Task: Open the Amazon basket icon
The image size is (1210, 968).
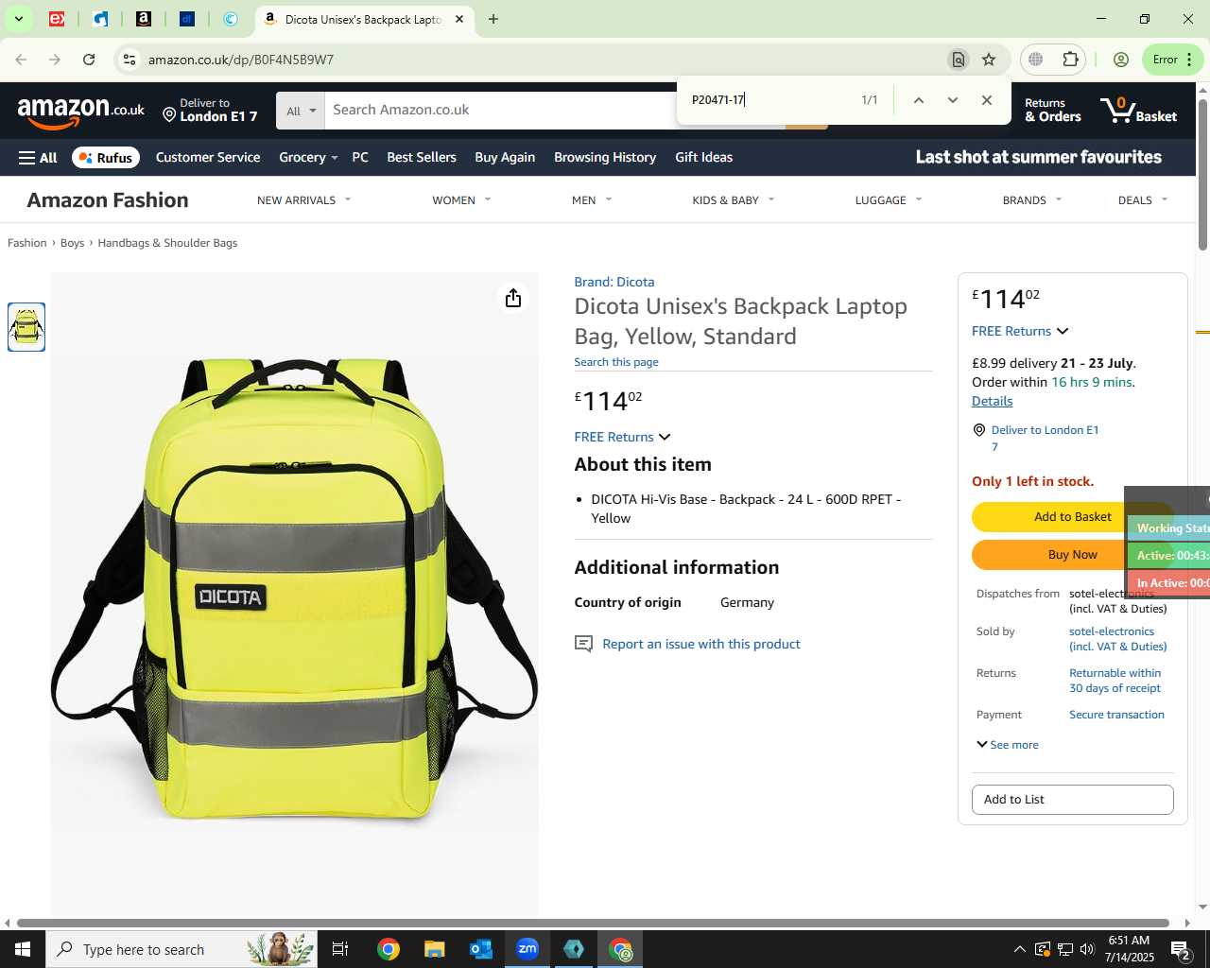Action: pyautogui.click(x=1139, y=110)
